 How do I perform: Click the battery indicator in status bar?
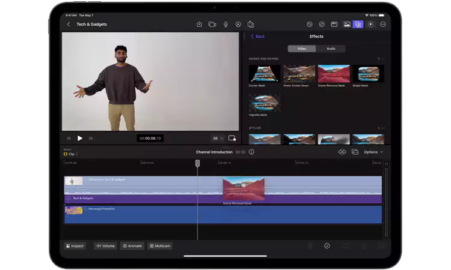coord(381,15)
